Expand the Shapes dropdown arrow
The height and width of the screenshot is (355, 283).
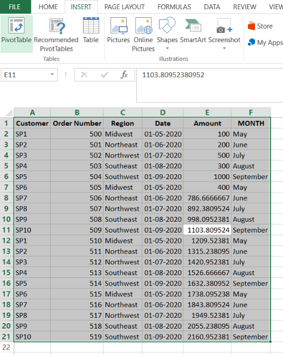(168, 48)
